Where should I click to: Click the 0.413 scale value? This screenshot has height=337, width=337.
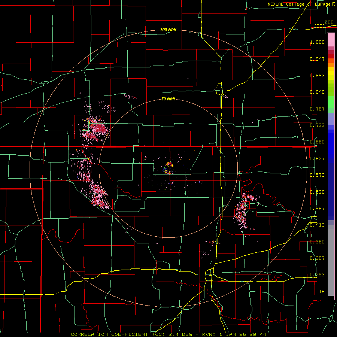point(317,225)
